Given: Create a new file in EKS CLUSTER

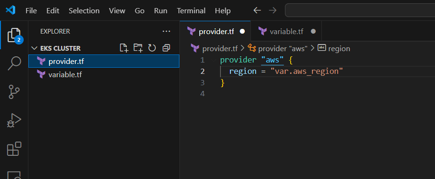Looking at the screenshot, I should tap(124, 48).
